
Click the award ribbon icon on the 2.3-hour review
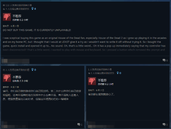(x=32, y=69)
